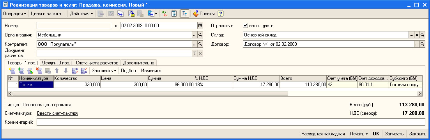Select the quantity cell 320,000
Viewport: 430px width, 140px height.
77,85
